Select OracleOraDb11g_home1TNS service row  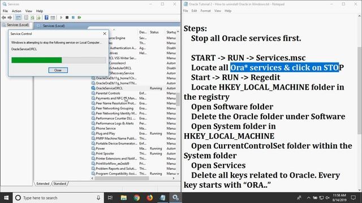point(133,83)
